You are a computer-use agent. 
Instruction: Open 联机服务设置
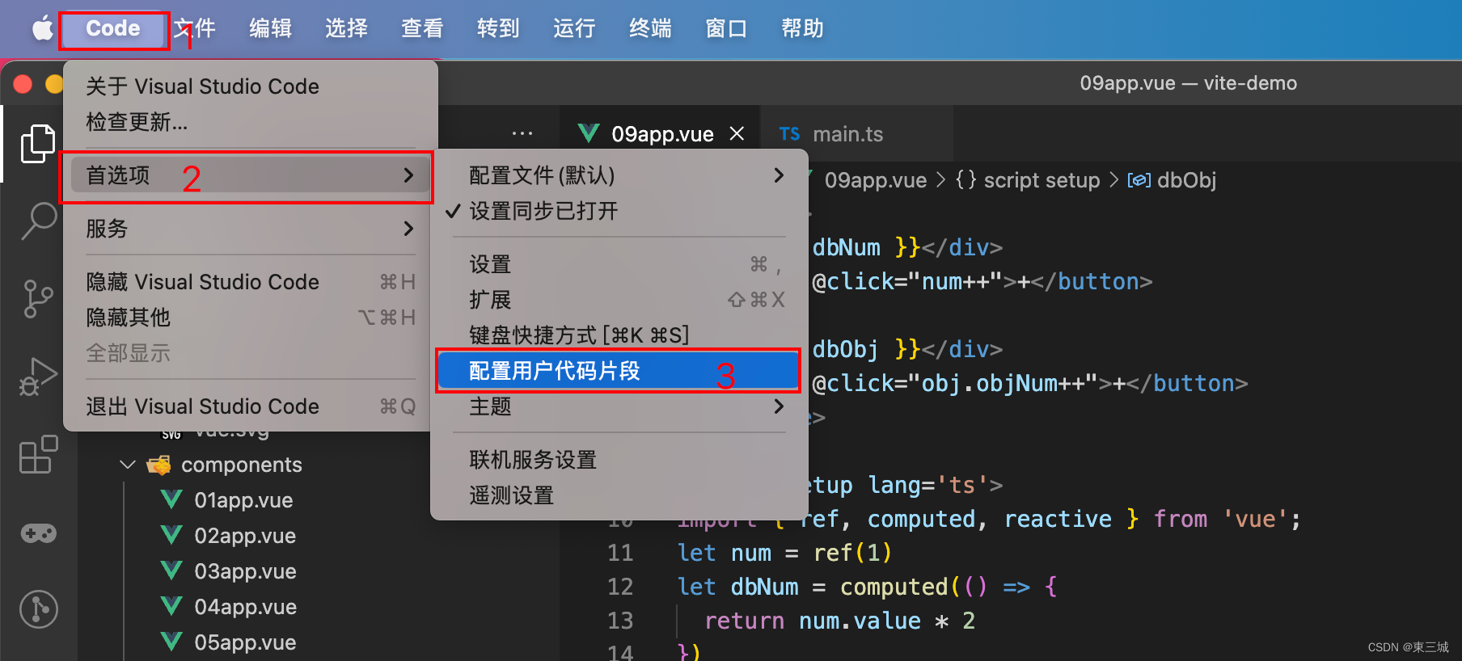[619, 460]
